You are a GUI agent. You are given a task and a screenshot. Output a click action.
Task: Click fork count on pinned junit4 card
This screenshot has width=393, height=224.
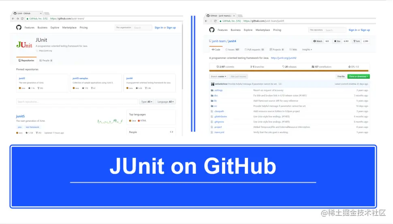[x=148, y=88]
